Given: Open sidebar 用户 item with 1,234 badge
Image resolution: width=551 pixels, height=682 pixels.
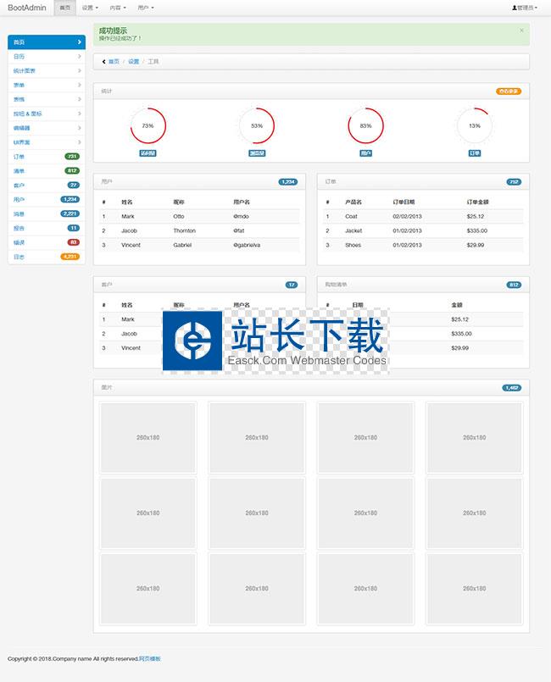Looking at the screenshot, I should [47, 199].
